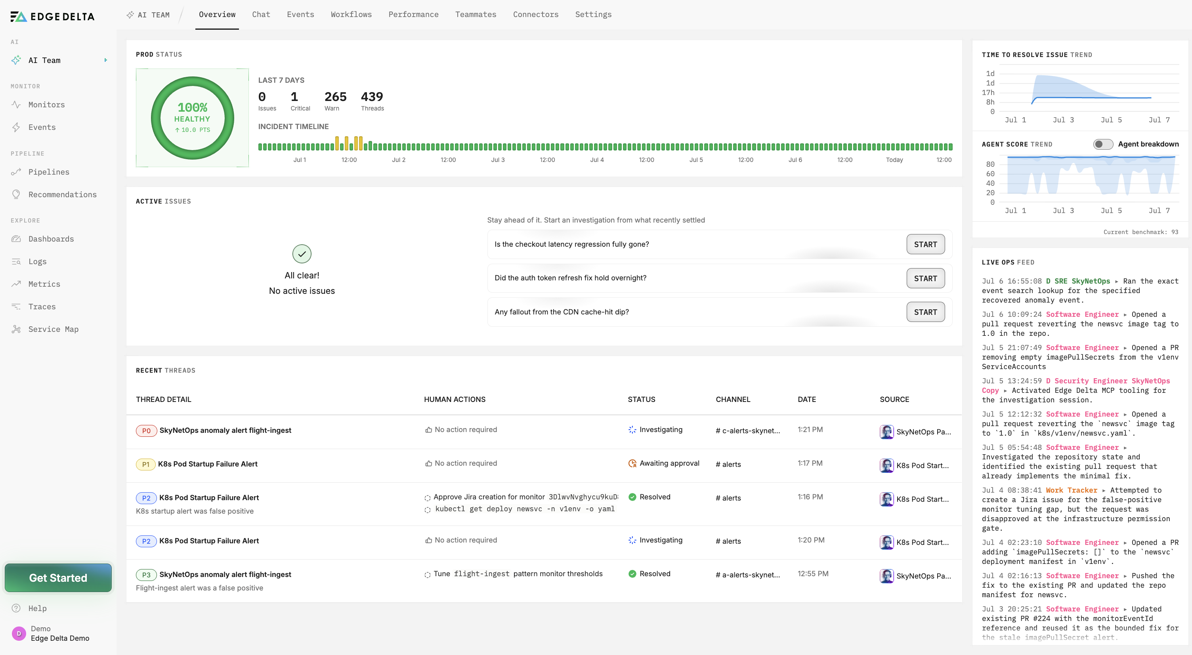Click the first yellow incident timeline bar
1192x655 pixels.
coord(337,144)
